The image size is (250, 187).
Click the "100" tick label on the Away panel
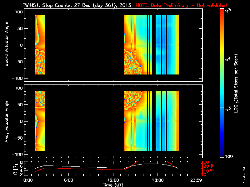point(19,88)
